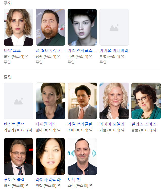Screen dimensions: 161x189
Task: Open 루이스 블랙 photo thumbnail
Action: 18,156
